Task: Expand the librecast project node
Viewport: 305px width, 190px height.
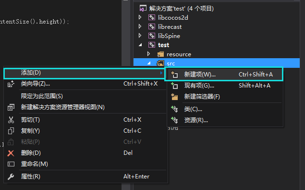Action: click(x=140, y=26)
